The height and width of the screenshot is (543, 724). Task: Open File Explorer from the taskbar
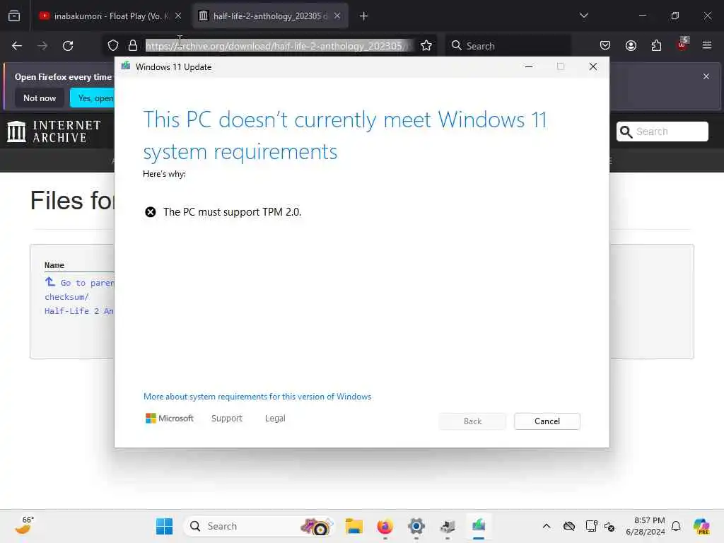tap(354, 526)
